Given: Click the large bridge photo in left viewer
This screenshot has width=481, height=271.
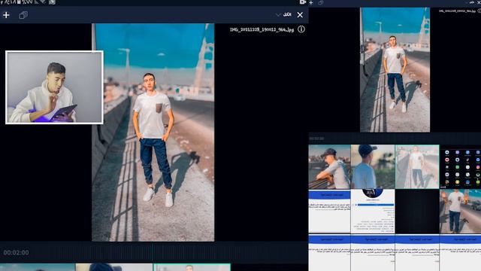Looking at the screenshot, I should (153, 132).
